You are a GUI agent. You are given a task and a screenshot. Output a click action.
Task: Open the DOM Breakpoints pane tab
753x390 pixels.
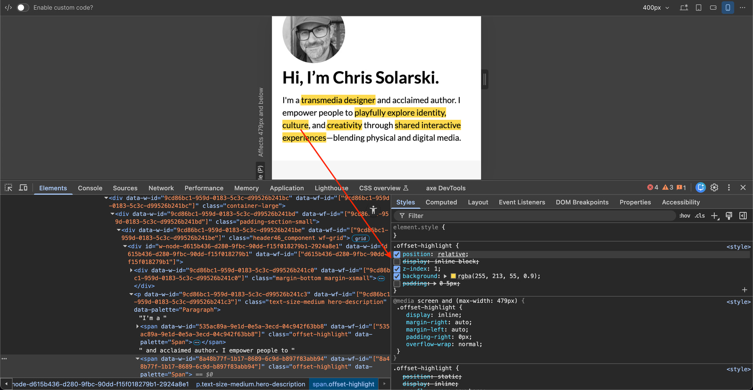point(582,202)
